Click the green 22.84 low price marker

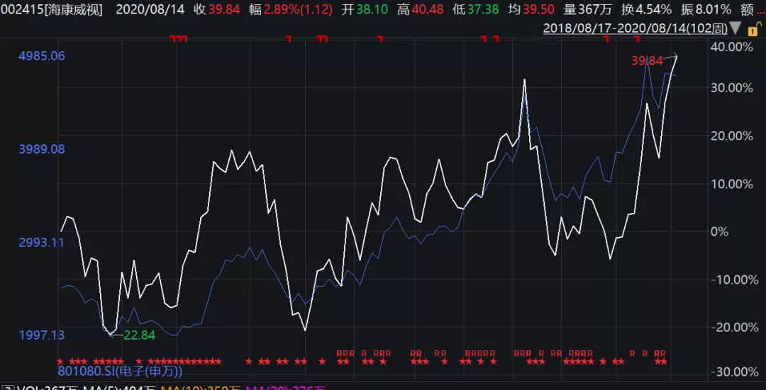click(x=139, y=335)
